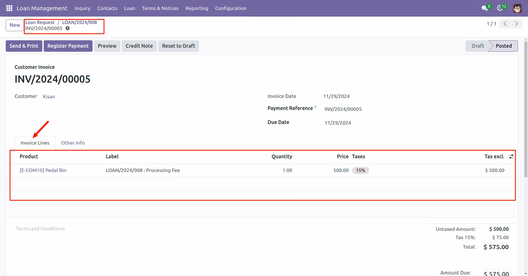Open the Loan menu
Viewport: 528px width, 276px height.
point(129,8)
